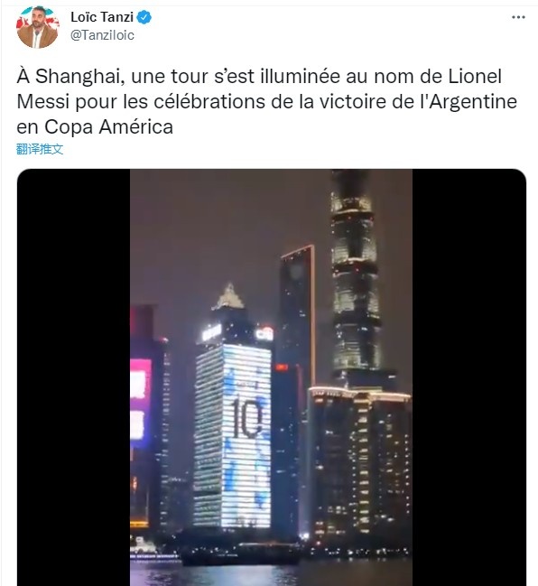Click the Loïc Tanzi display name
Screen dimensions: 538x586
click(x=102, y=17)
